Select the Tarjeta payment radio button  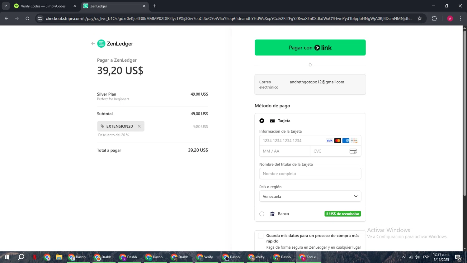pyautogui.click(x=262, y=121)
